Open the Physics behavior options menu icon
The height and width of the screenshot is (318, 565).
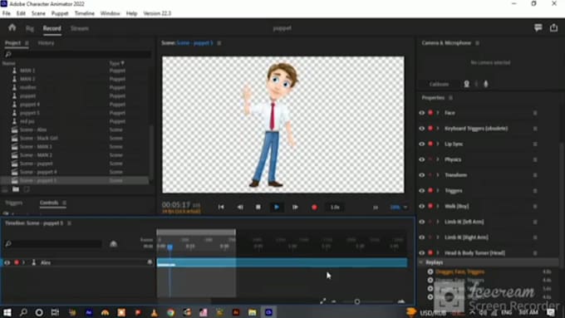pyautogui.click(x=535, y=159)
